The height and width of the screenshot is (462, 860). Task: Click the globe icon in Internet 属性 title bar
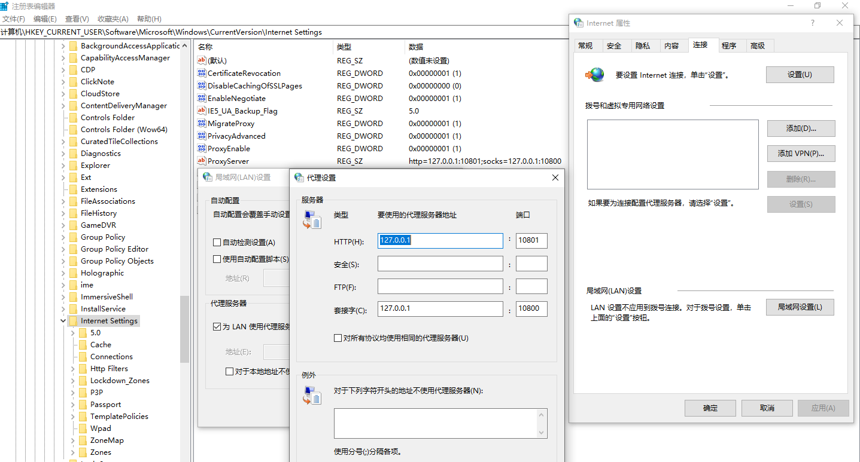click(x=579, y=23)
